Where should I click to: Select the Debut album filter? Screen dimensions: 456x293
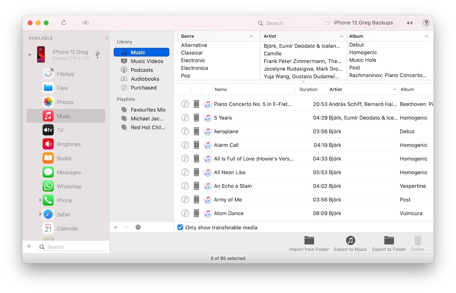click(x=356, y=45)
